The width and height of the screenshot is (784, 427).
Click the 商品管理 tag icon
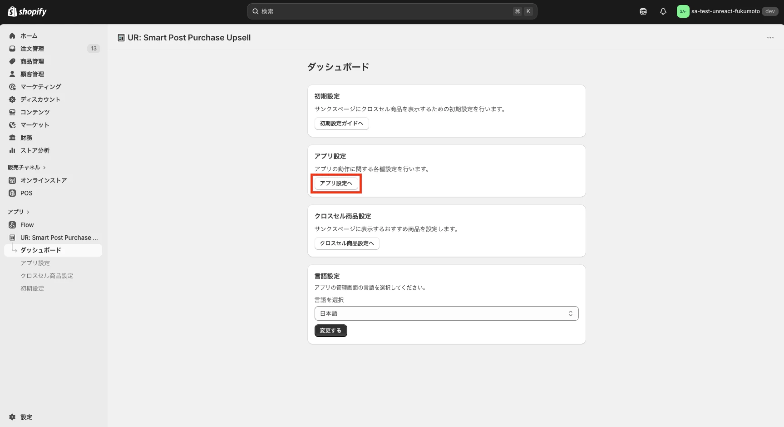click(x=12, y=61)
